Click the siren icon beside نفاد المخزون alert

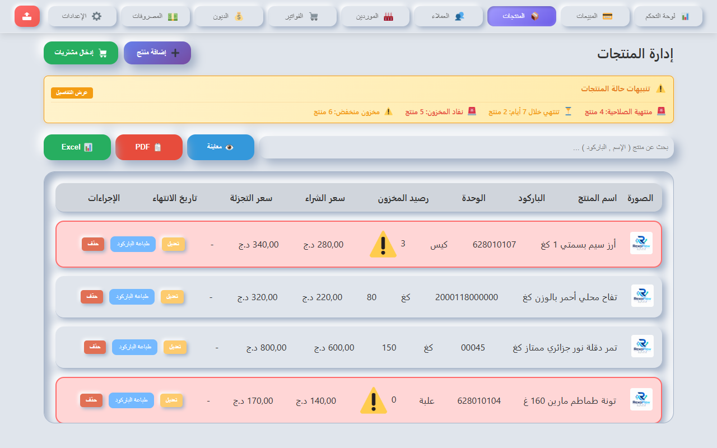(472, 111)
